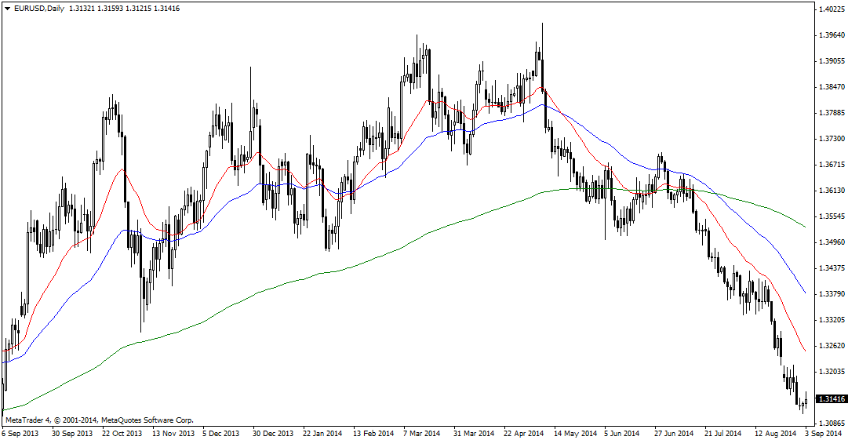848x440 pixels.
Task: Click the 5 Dec 2013 date label
Action: [x=220, y=434]
